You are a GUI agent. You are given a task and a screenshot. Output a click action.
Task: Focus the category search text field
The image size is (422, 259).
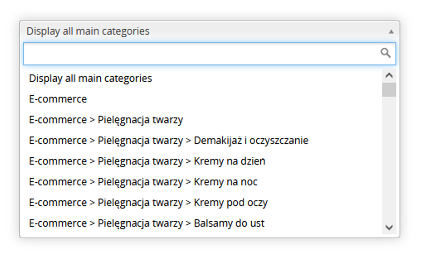pos(209,54)
